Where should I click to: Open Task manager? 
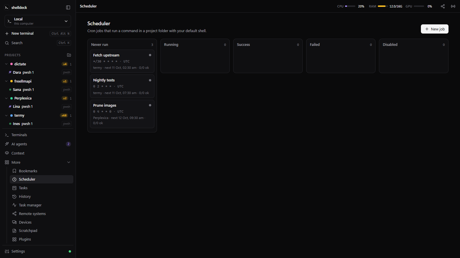(41, 205)
